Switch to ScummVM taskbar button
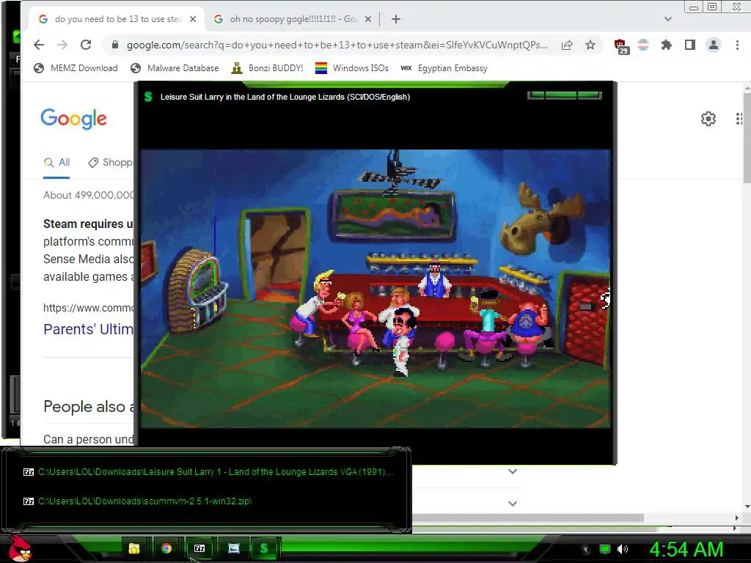 264,548
